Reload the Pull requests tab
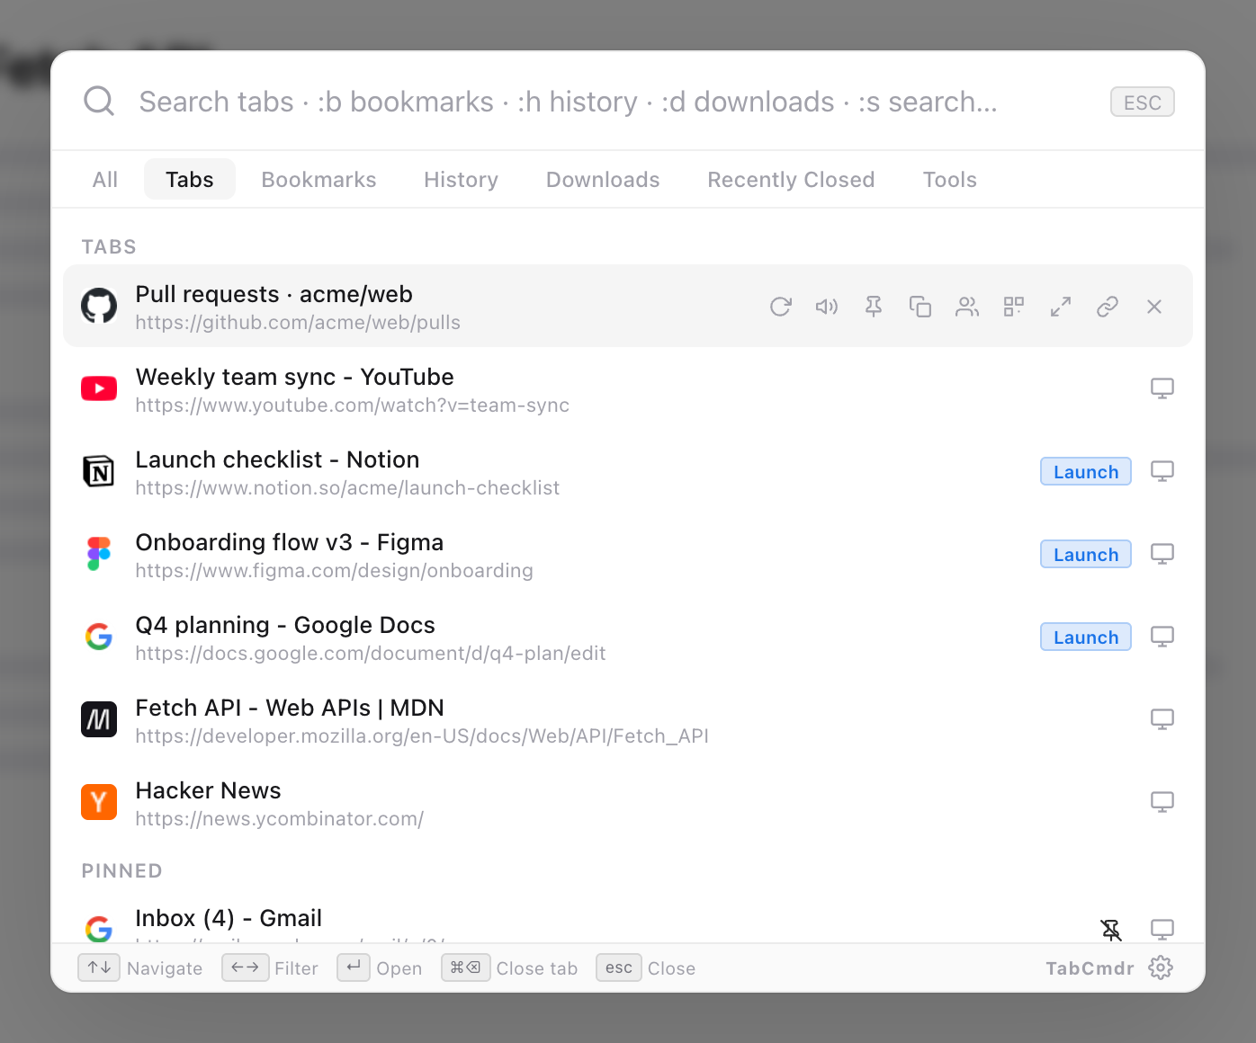 (x=781, y=307)
